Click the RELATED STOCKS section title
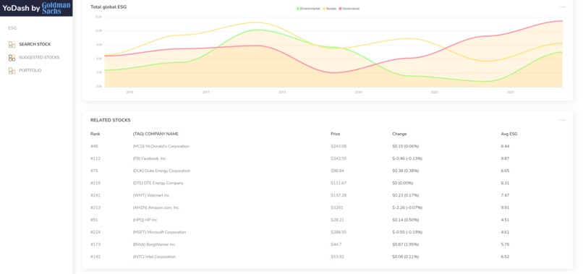The image size is (583, 274). (x=111, y=120)
